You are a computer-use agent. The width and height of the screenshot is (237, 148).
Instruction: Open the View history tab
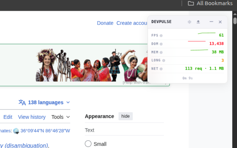32,117
